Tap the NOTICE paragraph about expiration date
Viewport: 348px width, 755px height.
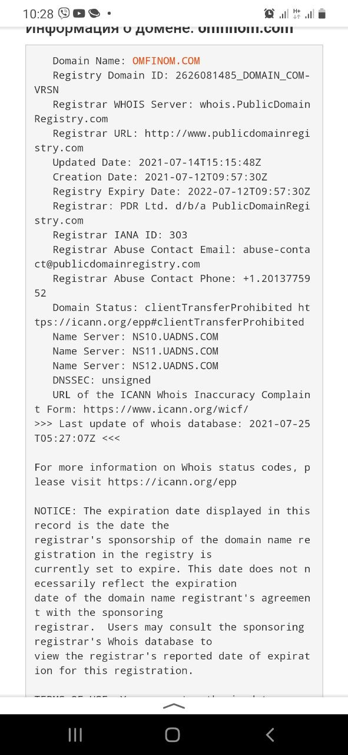[172, 590]
